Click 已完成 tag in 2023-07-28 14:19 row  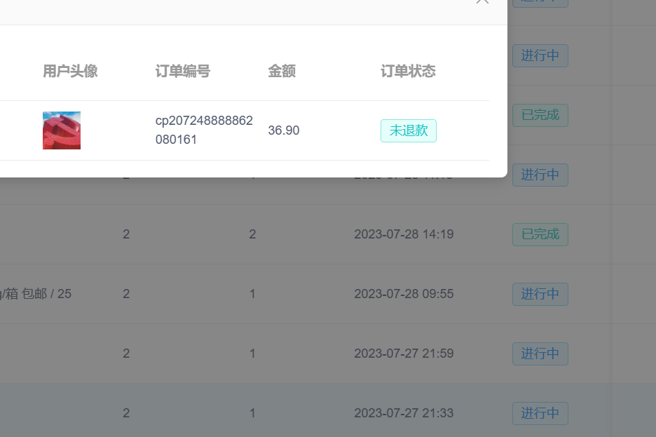click(x=540, y=234)
